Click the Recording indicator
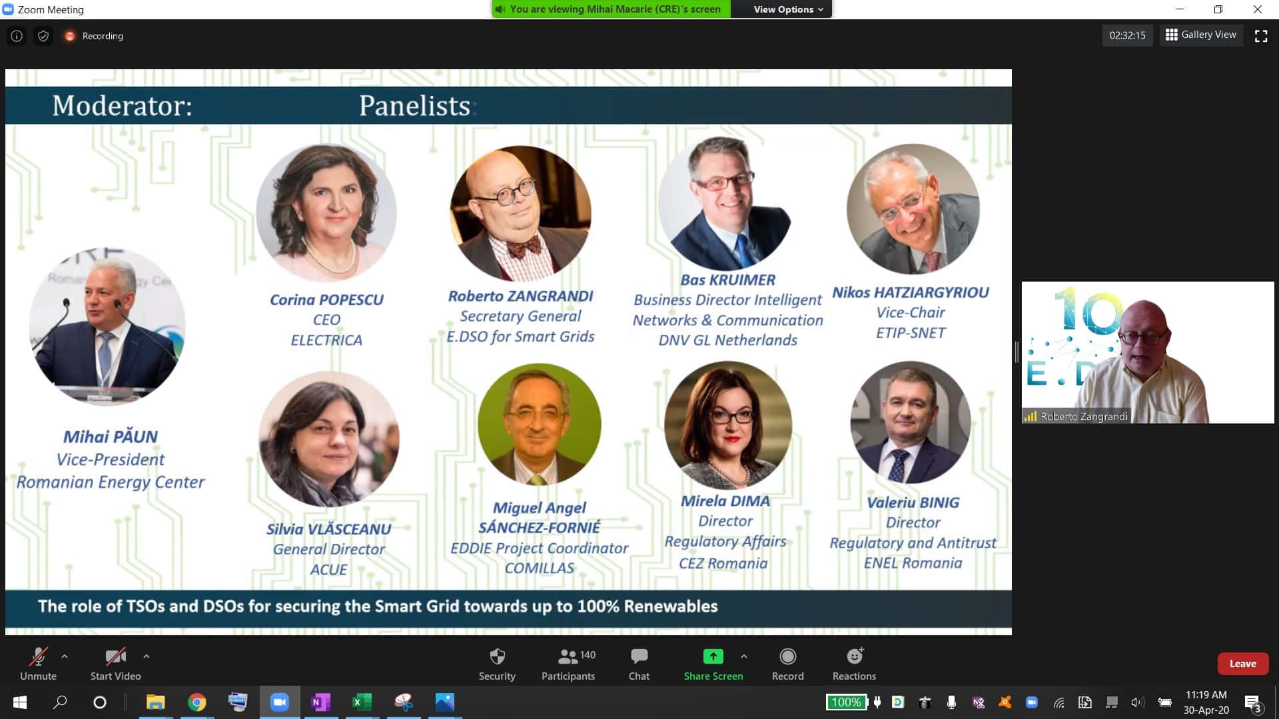This screenshot has width=1279, height=719. (x=93, y=36)
